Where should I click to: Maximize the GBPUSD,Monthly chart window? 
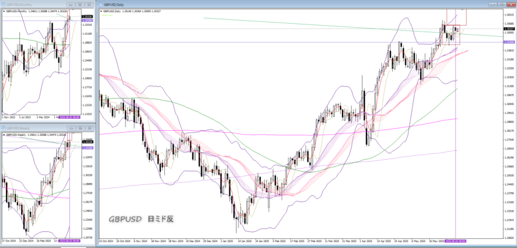point(79,5)
